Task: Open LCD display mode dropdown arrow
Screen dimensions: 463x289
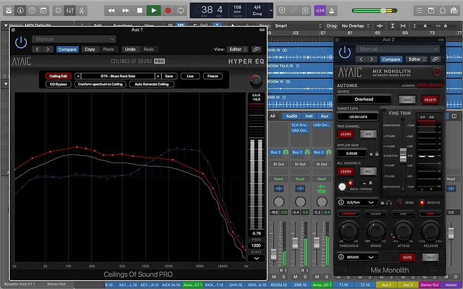Action: click(x=271, y=11)
